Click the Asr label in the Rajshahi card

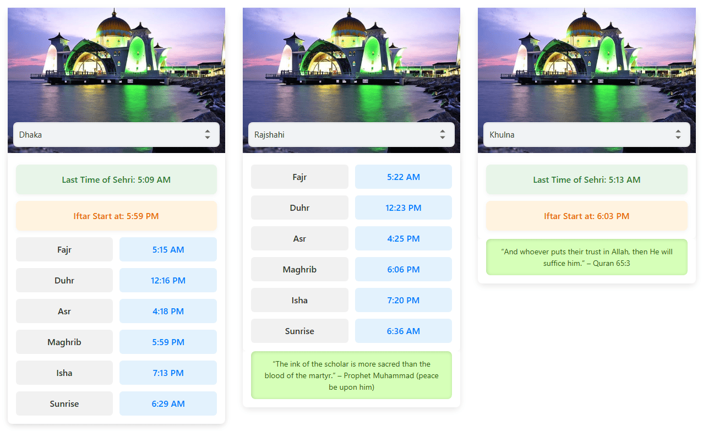(299, 238)
